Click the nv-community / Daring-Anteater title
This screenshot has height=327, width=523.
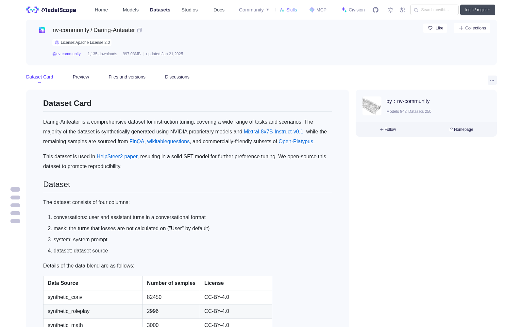[94, 30]
